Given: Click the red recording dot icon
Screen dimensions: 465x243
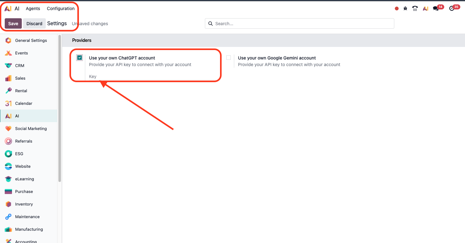Looking at the screenshot, I should [397, 8].
